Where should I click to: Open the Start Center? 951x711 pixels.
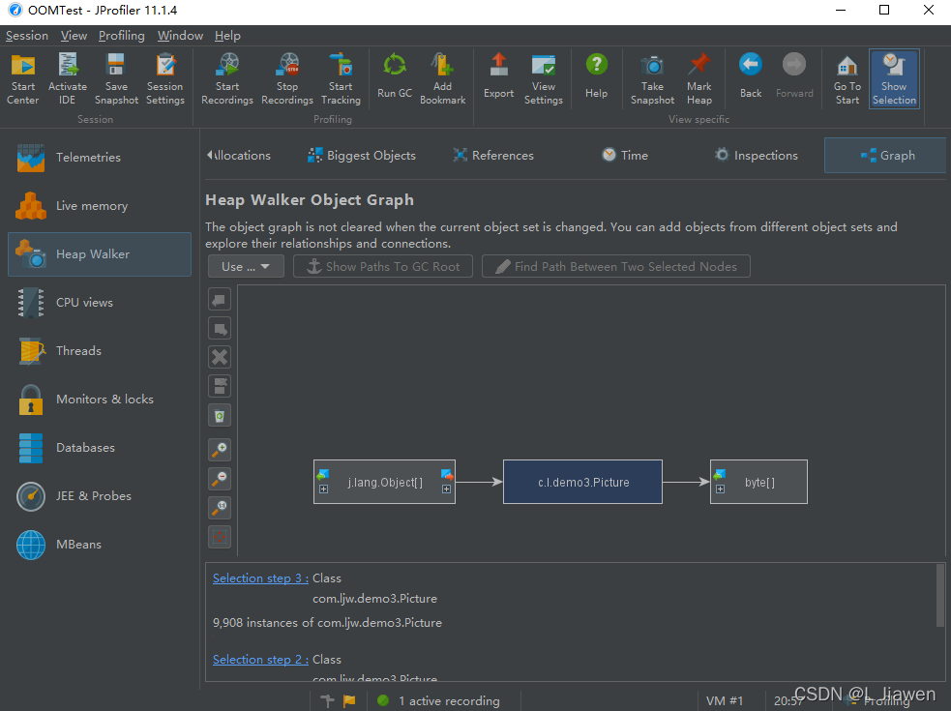click(x=23, y=79)
